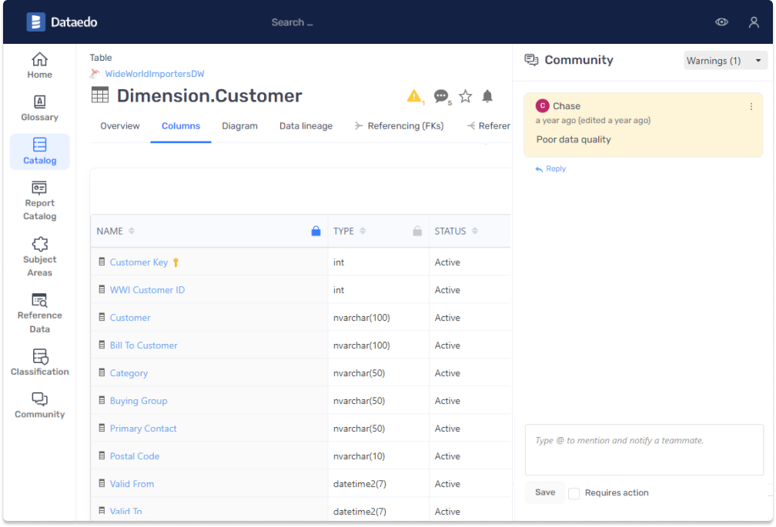Sort by the TYPE column header arrows
Viewport: 776px width, 527px height.
click(x=362, y=230)
